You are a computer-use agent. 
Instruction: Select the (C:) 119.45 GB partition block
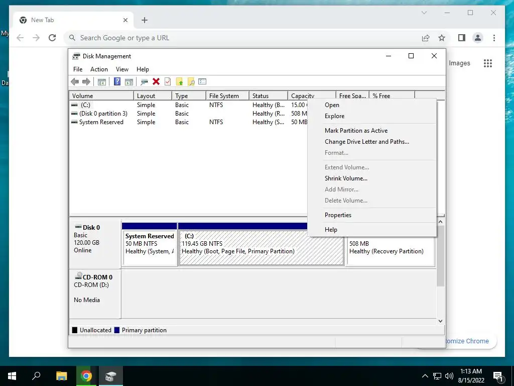click(x=261, y=248)
